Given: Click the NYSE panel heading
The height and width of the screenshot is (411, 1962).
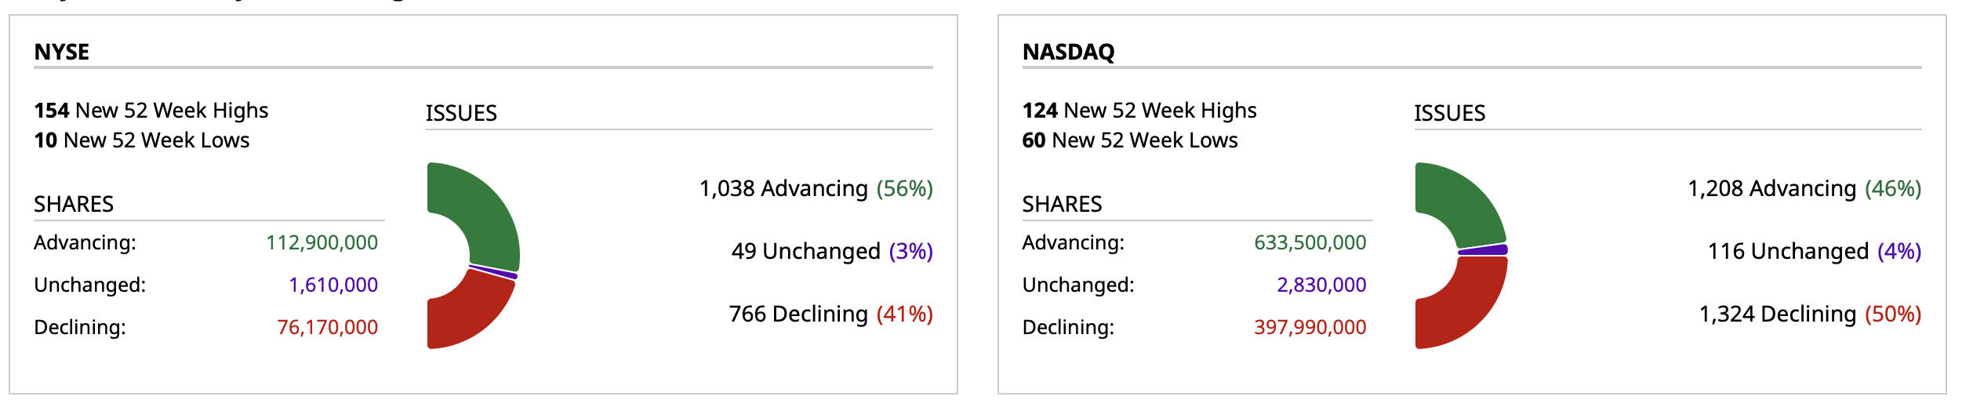Looking at the screenshot, I should (x=62, y=52).
